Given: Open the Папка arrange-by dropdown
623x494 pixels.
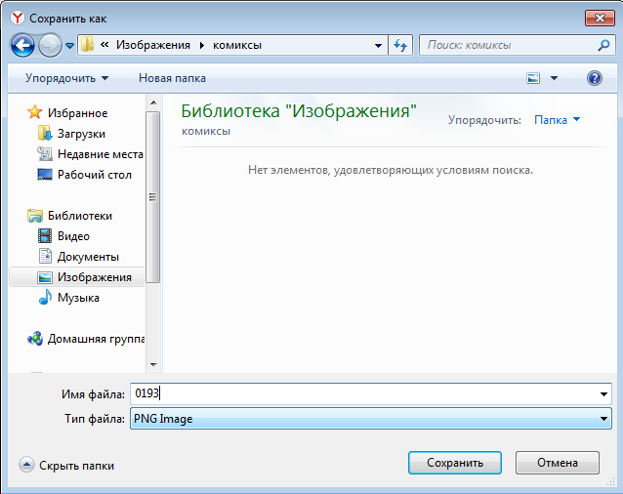Looking at the screenshot, I should (x=557, y=119).
